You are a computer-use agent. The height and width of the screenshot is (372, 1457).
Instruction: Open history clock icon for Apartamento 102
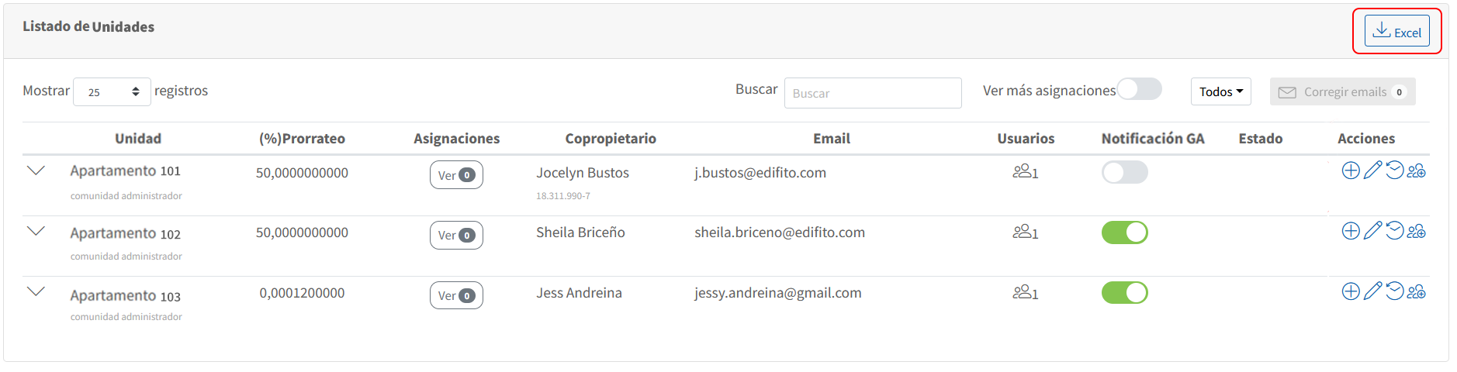pos(1394,231)
